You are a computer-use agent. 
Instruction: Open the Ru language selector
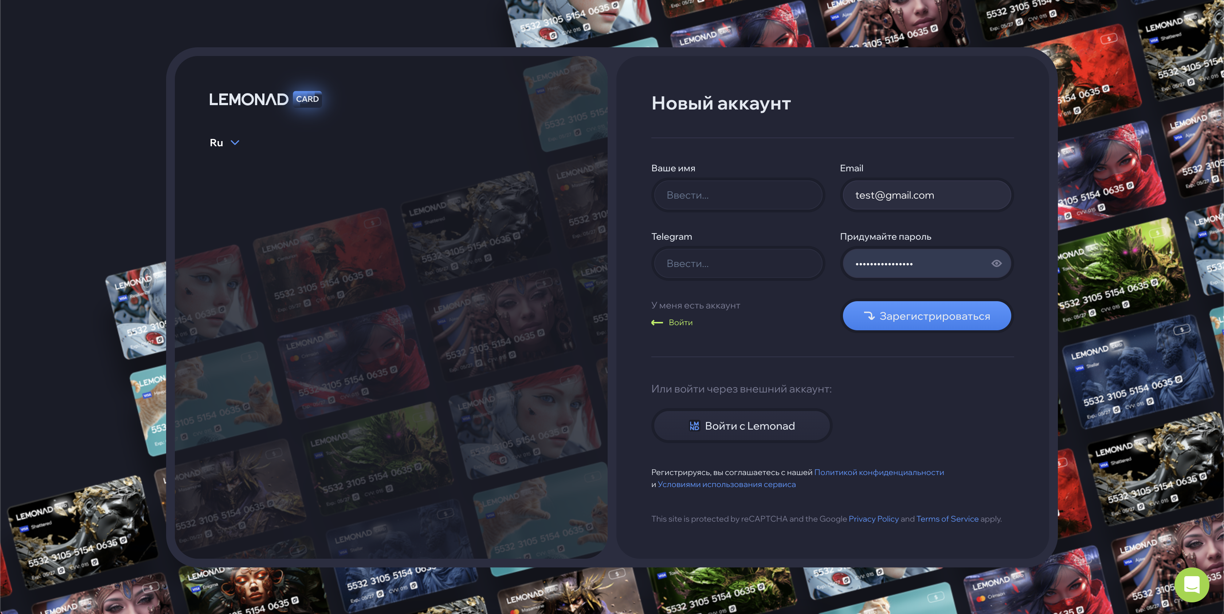click(217, 143)
